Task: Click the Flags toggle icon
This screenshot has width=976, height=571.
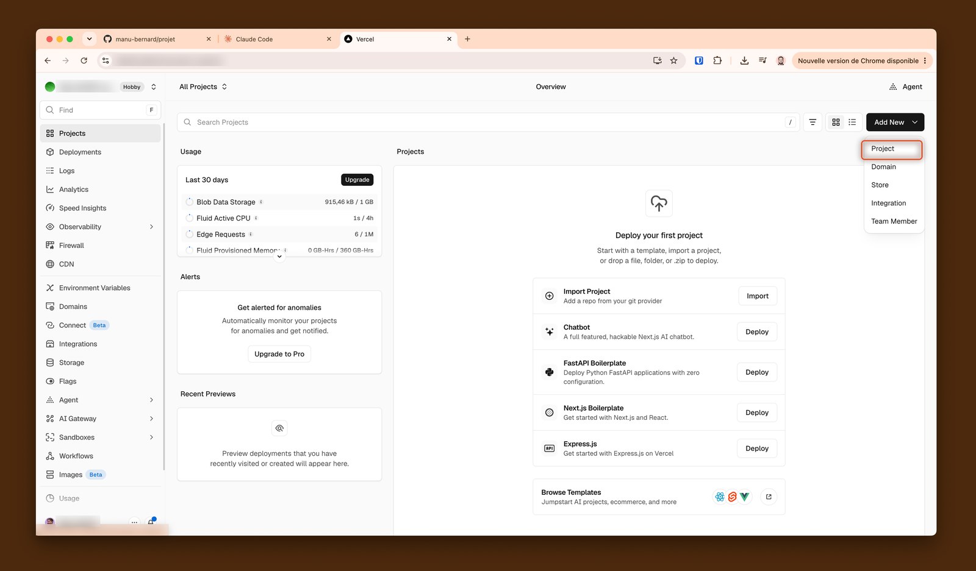Action: click(50, 381)
